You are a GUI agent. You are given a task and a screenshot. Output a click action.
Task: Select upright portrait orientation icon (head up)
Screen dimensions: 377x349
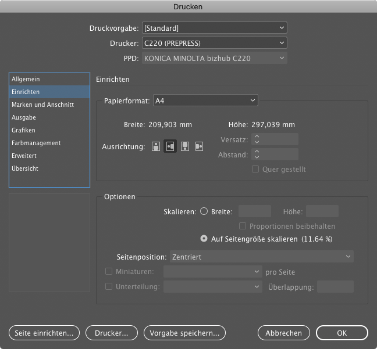coord(156,146)
